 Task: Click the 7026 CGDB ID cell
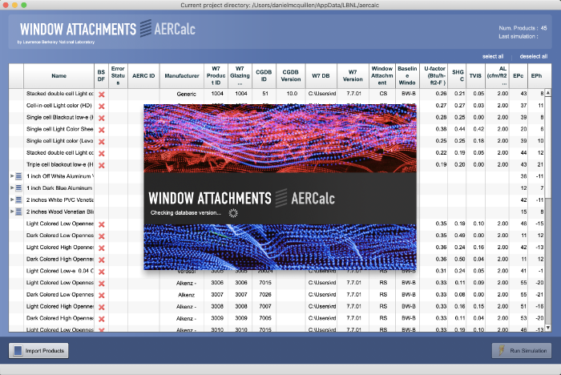click(265, 295)
